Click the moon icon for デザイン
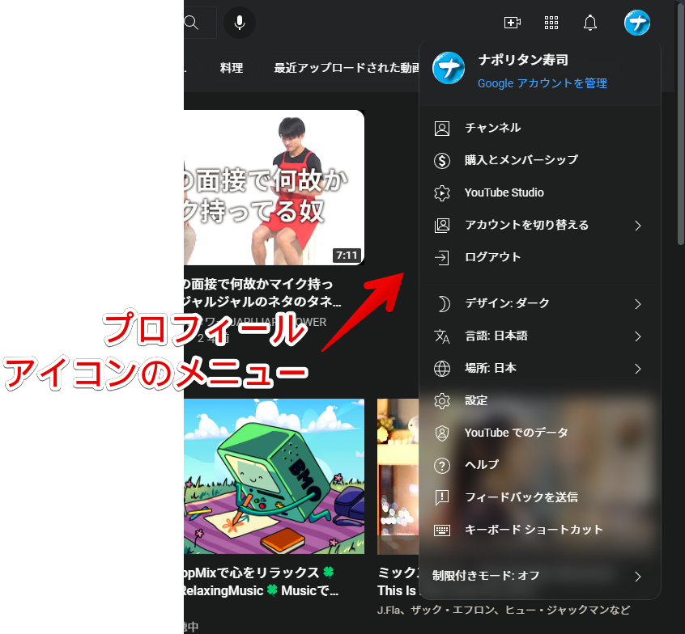This screenshot has width=685, height=634. [x=443, y=304]
